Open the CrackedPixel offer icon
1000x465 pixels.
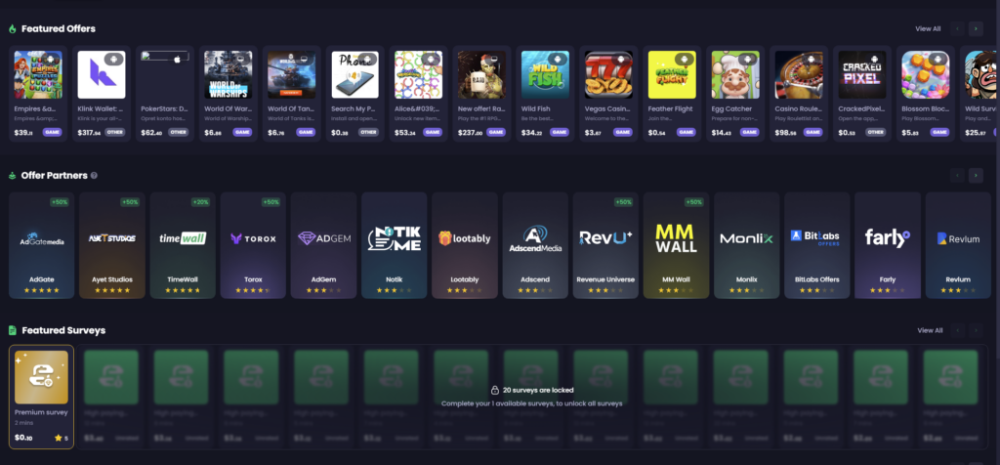tap(862, 75)
